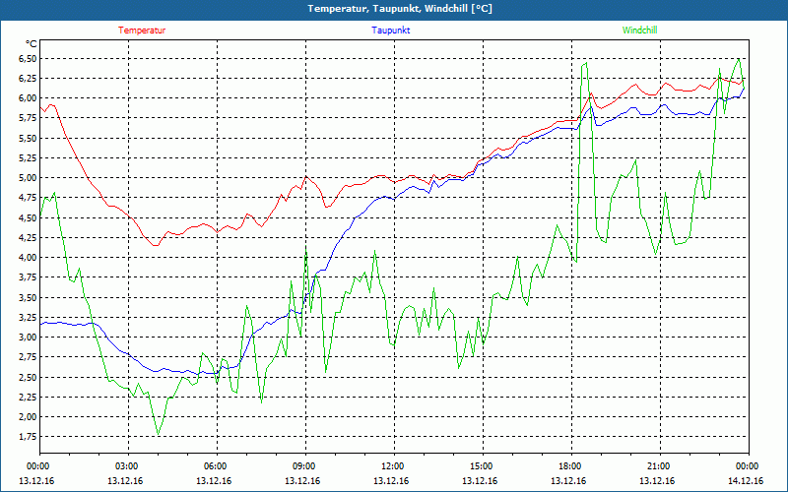Click the blue Taupunkt legend label
Image resolution: width=788 pixels, height=492 pixels.
[390, 31]
